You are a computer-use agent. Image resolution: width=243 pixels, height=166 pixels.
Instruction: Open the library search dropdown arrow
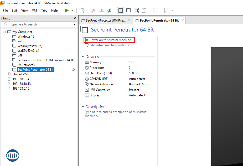tap(75, 24)
